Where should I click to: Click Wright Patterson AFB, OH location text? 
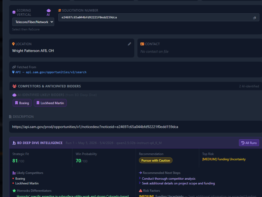click(x=33, y=51)
